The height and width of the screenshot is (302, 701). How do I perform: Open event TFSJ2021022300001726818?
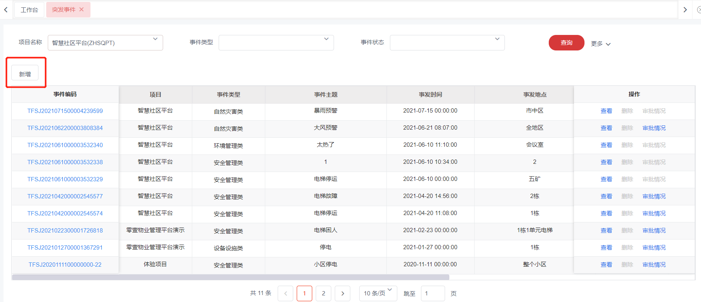[x=65, y=231]
